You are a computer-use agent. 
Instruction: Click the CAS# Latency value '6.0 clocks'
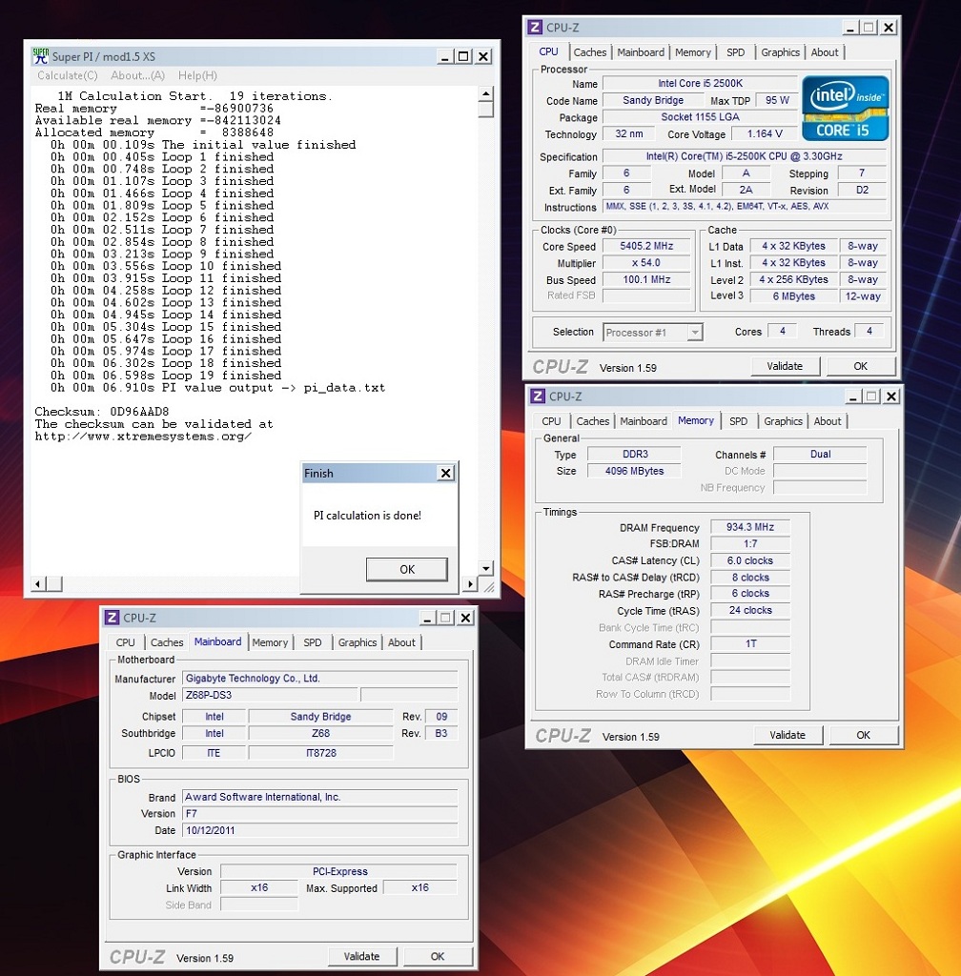click(x=750, y=560)
